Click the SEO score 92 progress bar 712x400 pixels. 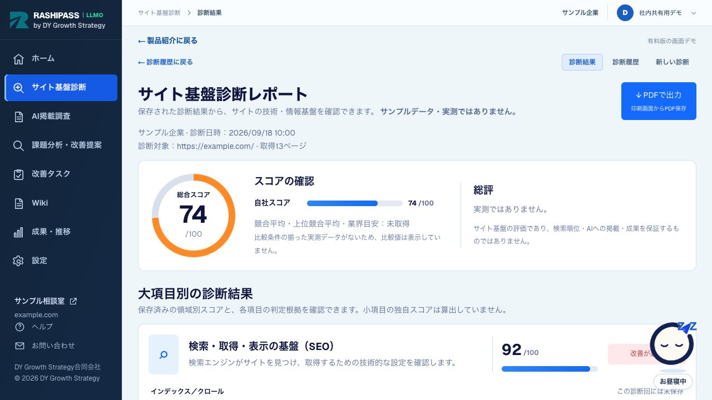click(x=550, y=369)
